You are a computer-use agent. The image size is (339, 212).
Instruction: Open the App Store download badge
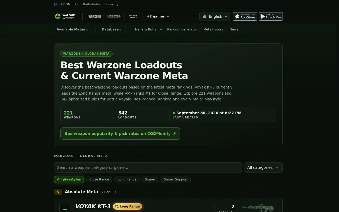click(x=245, y=16)
